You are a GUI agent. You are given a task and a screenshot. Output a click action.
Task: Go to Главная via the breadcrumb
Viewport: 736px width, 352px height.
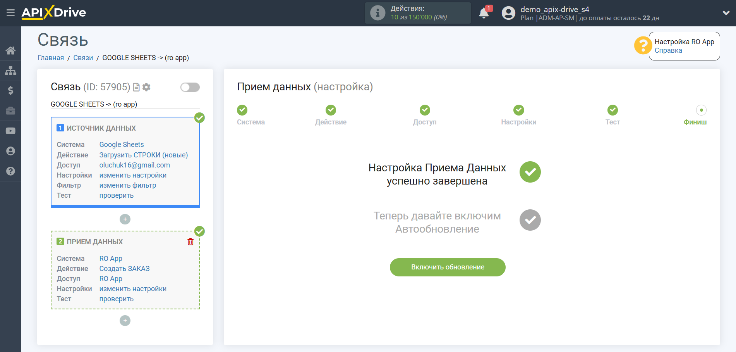(x=50, y=57)
